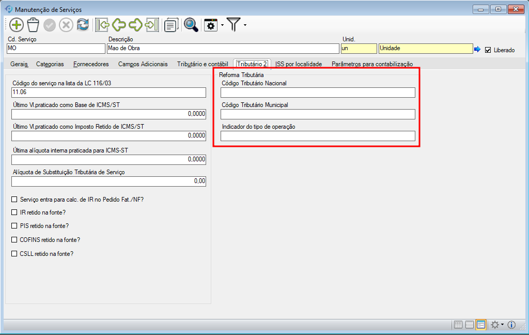529x335 pixels.
Task: Open the magnifying glass search icon
Action: click(191, 25)
